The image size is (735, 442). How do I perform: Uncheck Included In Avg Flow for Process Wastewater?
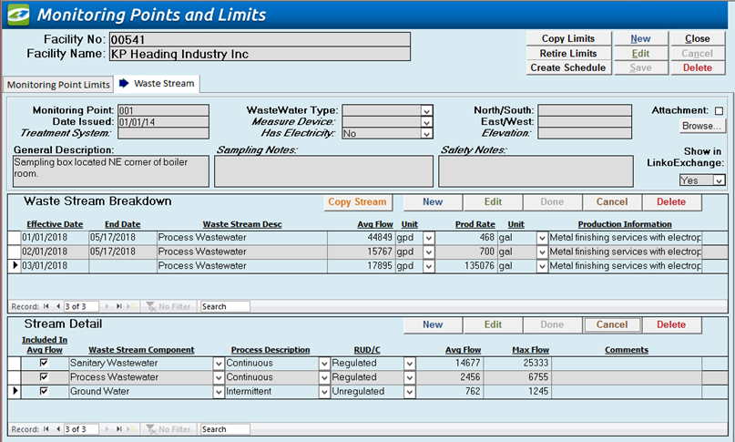point(44,376)
